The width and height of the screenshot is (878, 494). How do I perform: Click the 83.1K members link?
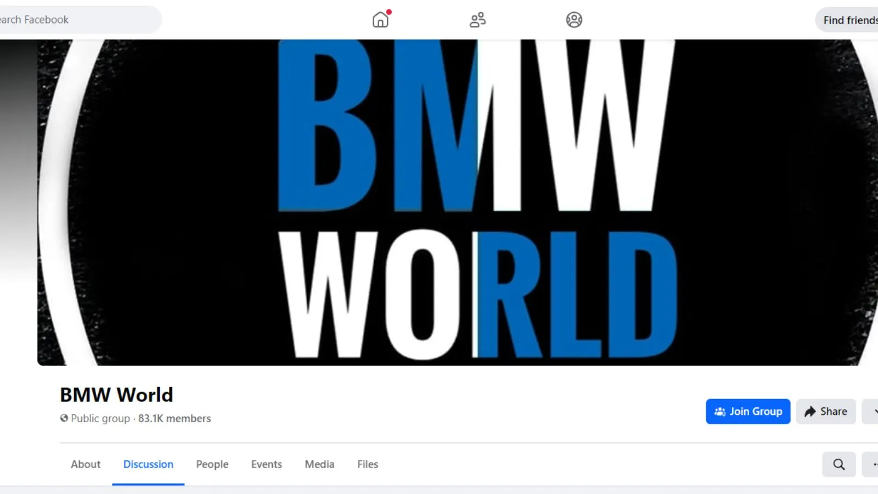coord(175,418)
